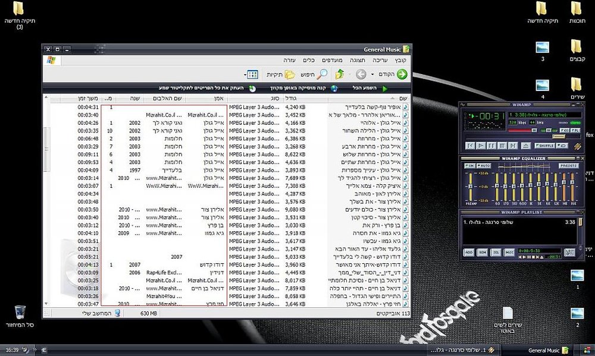Viewport: 595px width, 356px height.
Task: Enable the equalizer AUTO button
Action: point(484,166)
